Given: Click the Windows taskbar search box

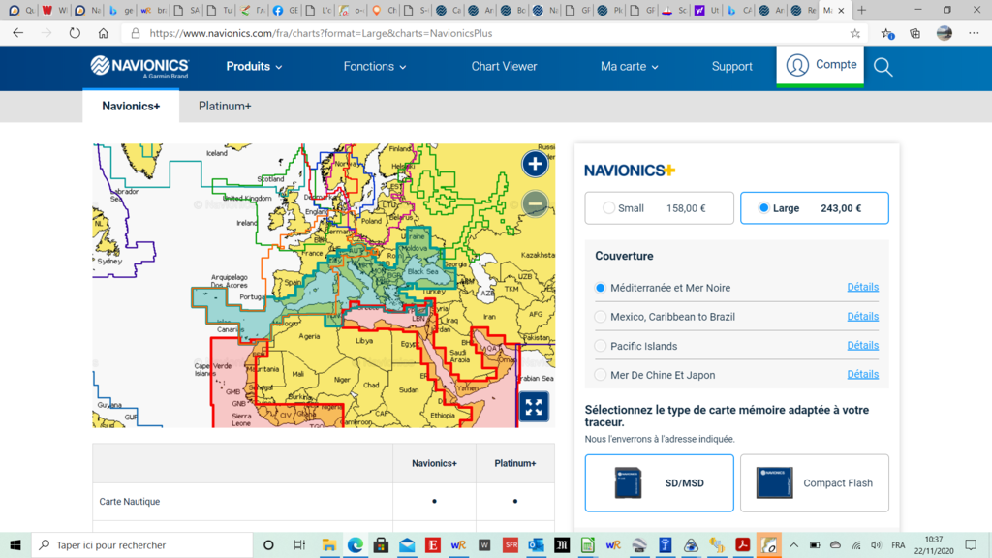Looking at the screenshot, I should [x=142, y=544].
